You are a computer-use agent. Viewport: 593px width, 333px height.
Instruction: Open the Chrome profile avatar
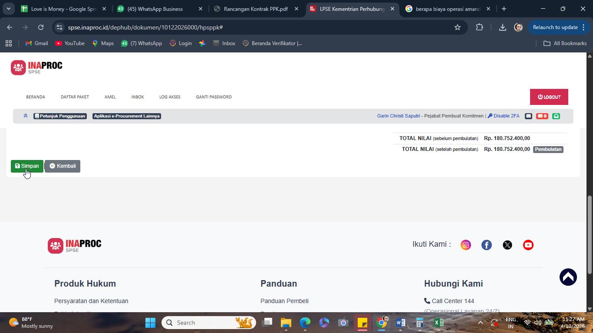(x=518, y=27)
